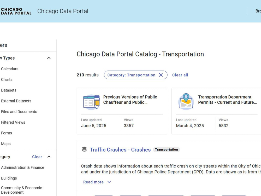Click the map pin icon on Permits card

pyautogui.click(x=186, y=101)
